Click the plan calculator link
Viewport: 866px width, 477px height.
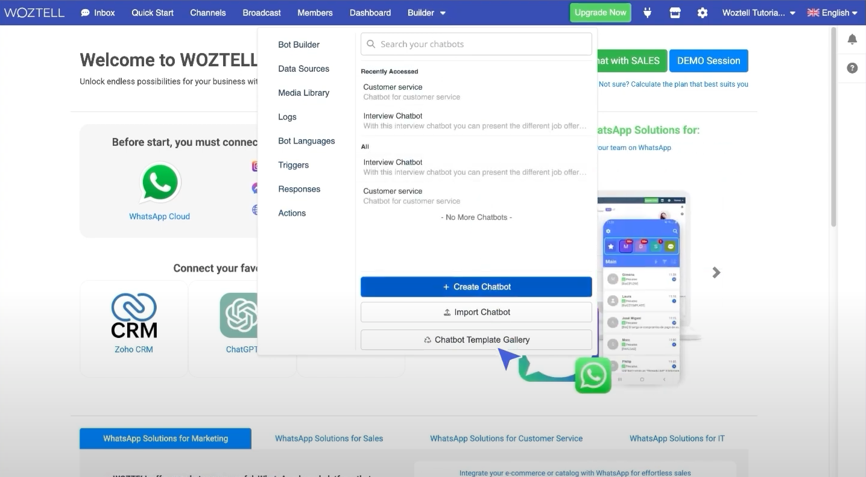[x=673, y=84]
